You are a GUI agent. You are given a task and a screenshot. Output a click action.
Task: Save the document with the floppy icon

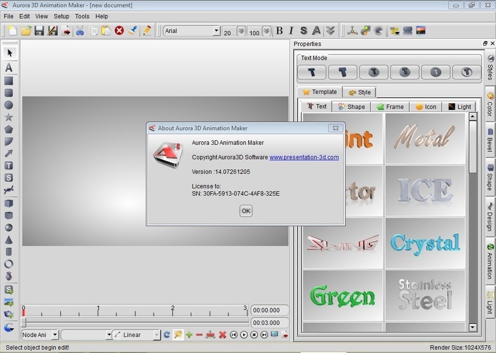point(39,31)
